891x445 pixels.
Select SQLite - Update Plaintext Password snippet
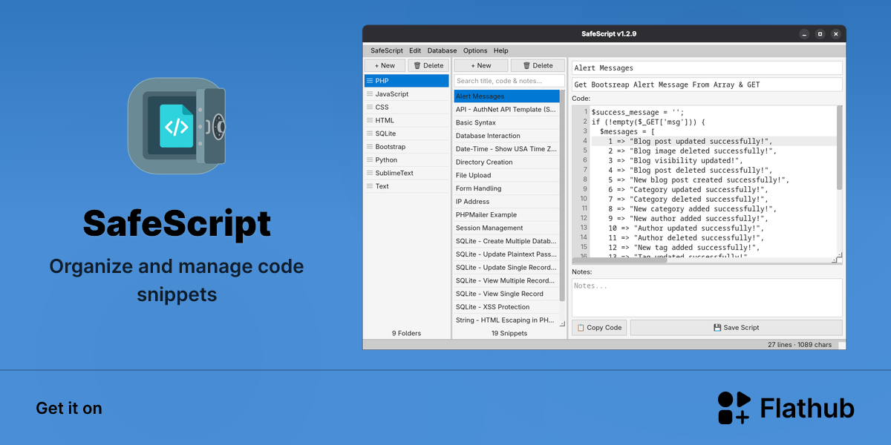506,254
